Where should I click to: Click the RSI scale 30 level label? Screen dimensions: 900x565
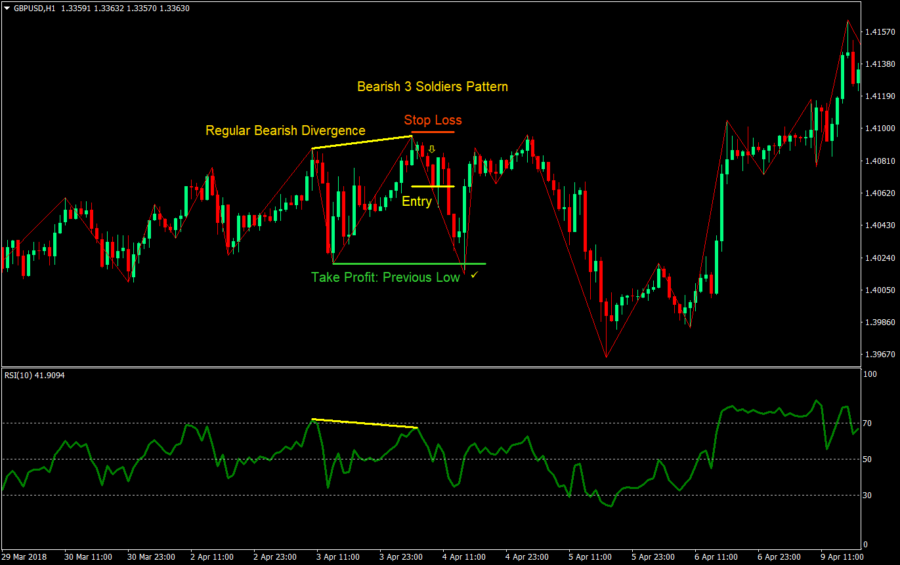pyautogui.click(x=867, y=496)
